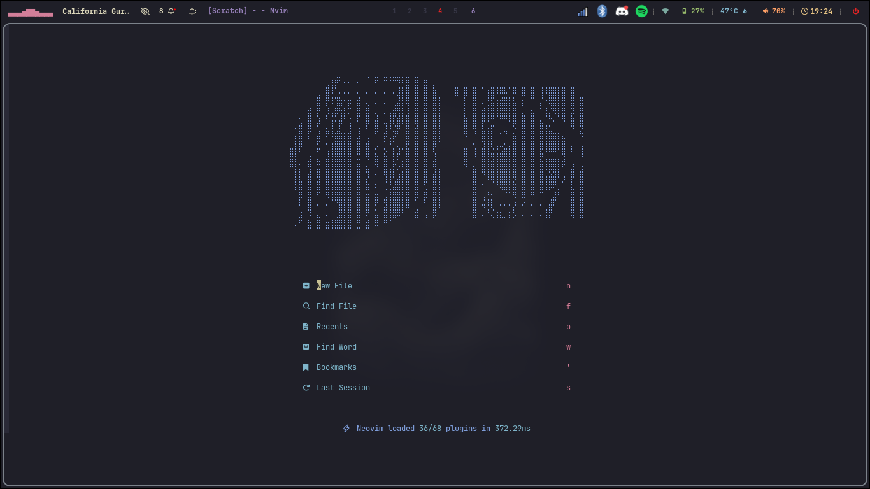
Task: Click the Last Session entry
Action: (343, 387)
